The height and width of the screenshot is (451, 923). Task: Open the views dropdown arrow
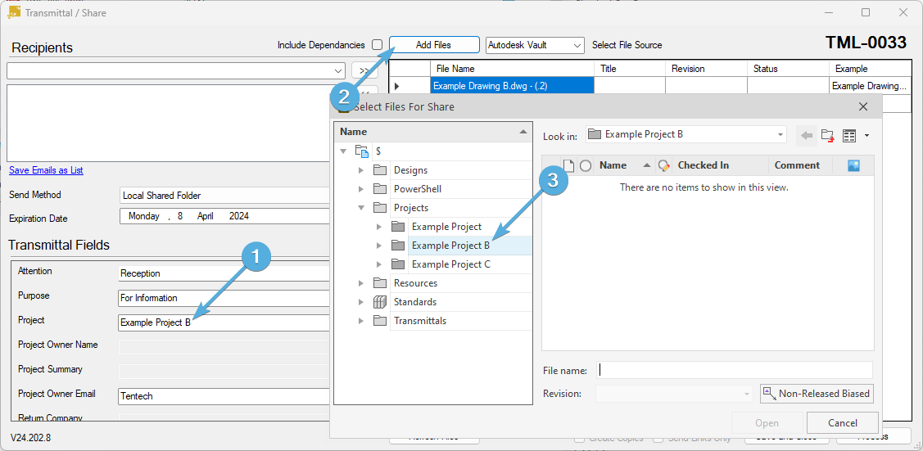866,136
